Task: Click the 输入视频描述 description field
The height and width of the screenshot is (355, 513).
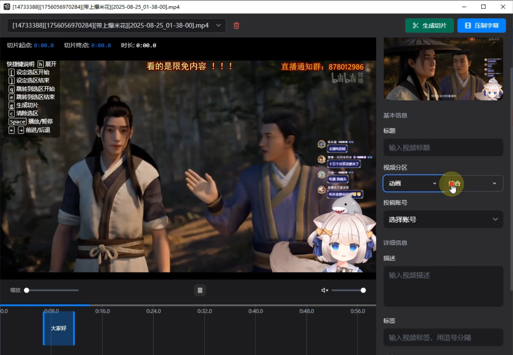Action: [443, 286]
